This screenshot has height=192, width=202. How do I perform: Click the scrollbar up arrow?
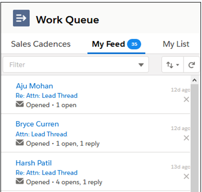(195, 80)
